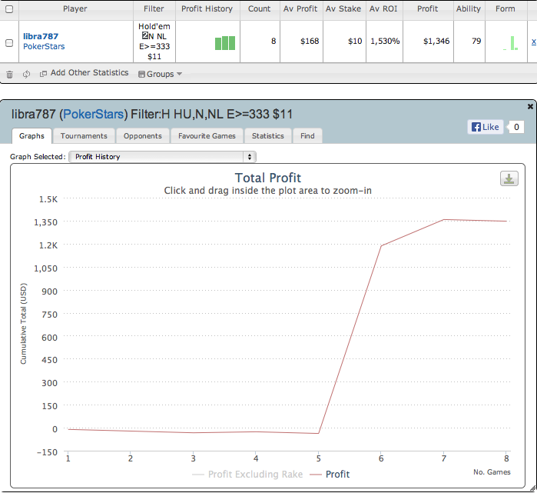Toggle the select-all header checkbox
The width and height of the screenshot is (537, 493).
coord(9,9)
